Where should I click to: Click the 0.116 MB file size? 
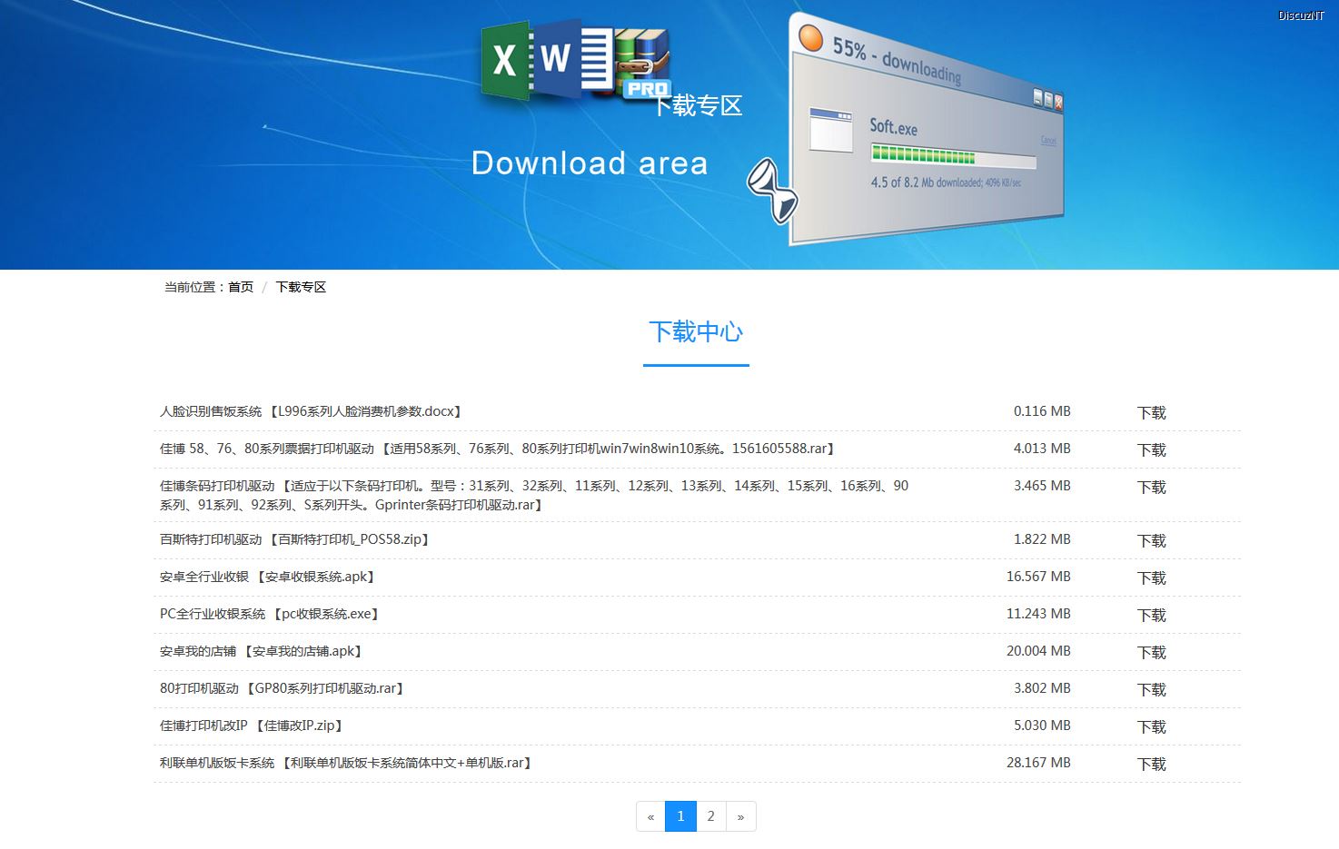[1042, 411]
